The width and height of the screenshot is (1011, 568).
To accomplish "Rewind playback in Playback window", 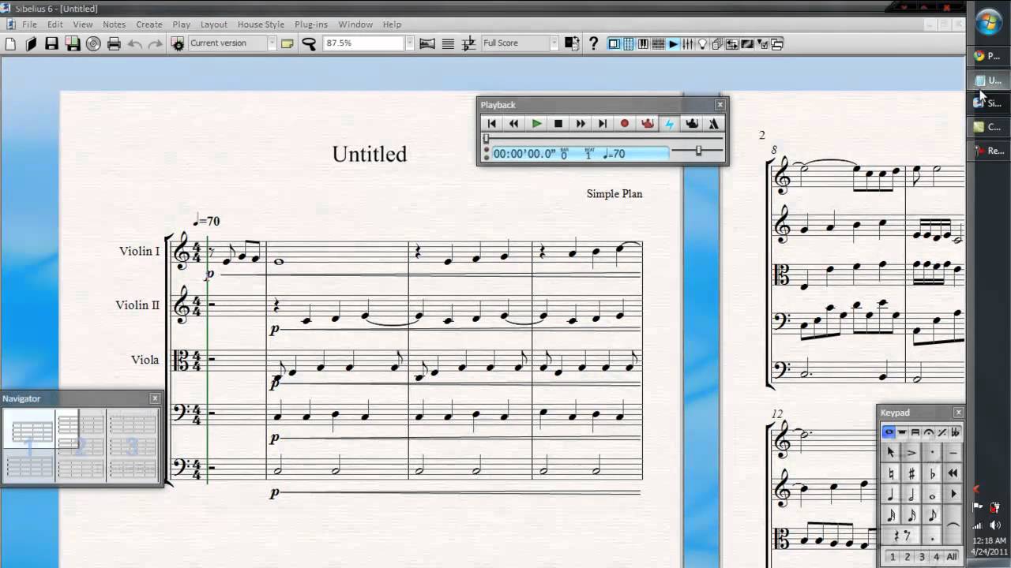I will point(513,124).
